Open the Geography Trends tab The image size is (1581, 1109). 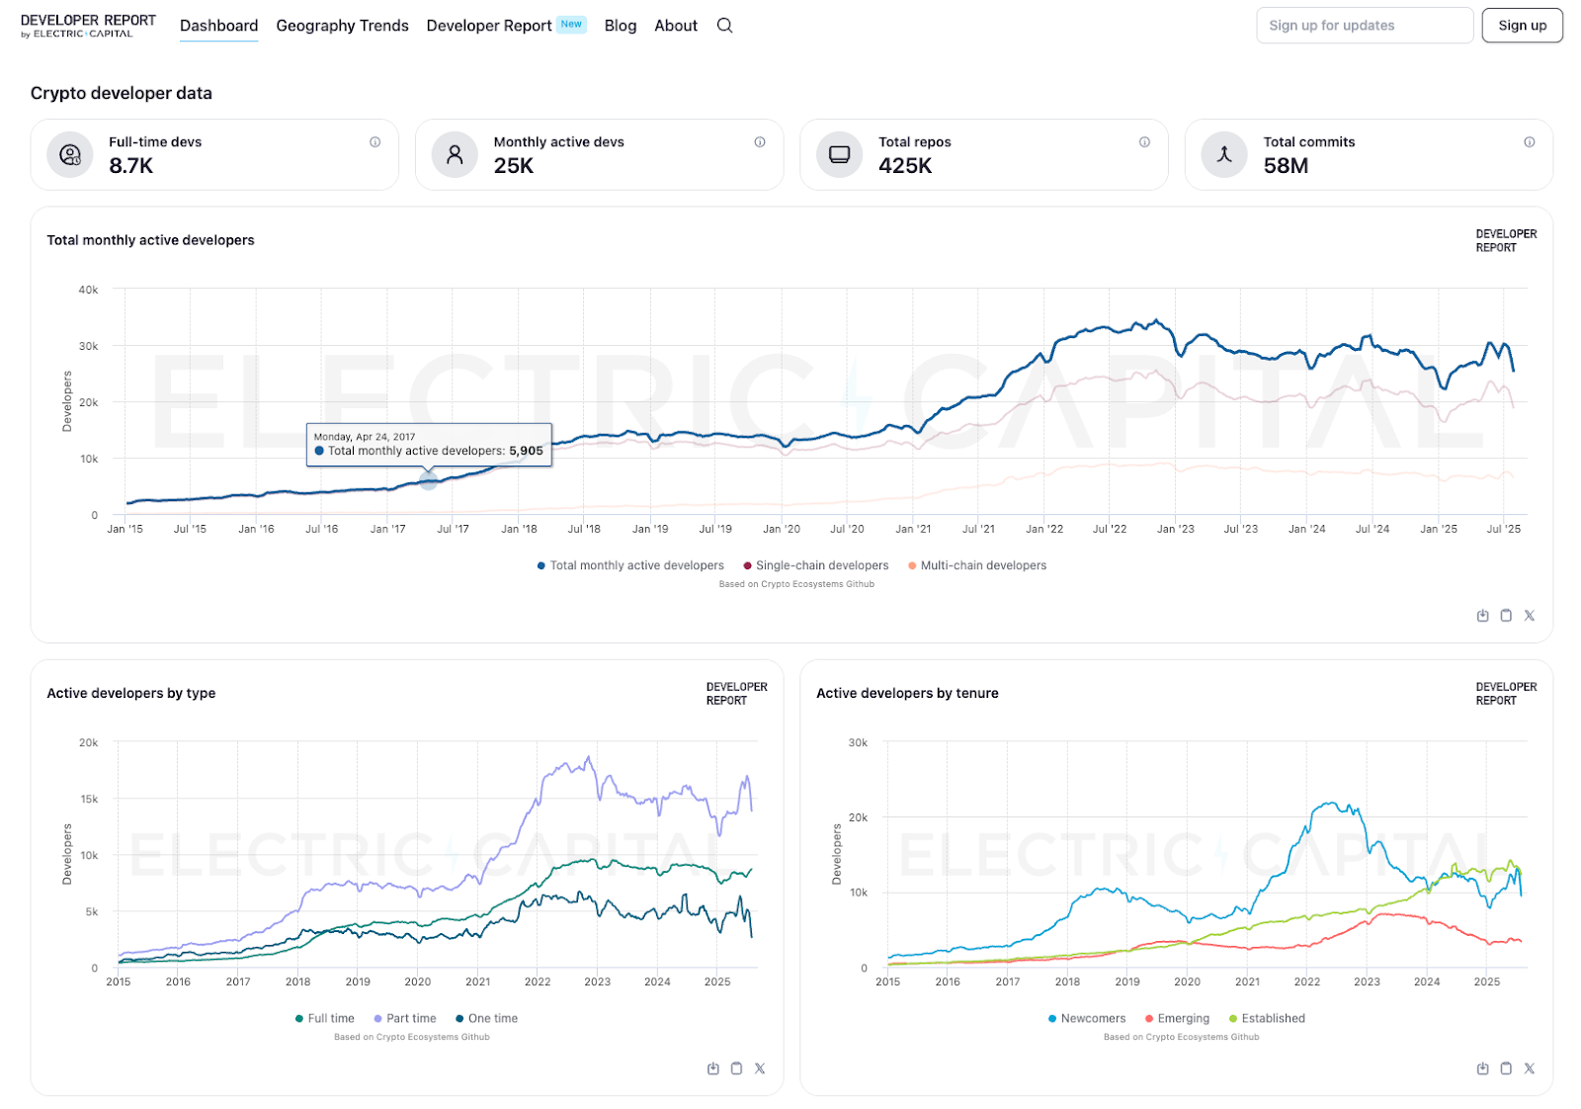[x=342, y=26]
